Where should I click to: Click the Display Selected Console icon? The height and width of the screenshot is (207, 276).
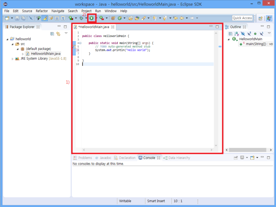tap(242, 158)
